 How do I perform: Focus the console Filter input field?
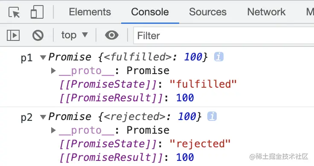224,36
